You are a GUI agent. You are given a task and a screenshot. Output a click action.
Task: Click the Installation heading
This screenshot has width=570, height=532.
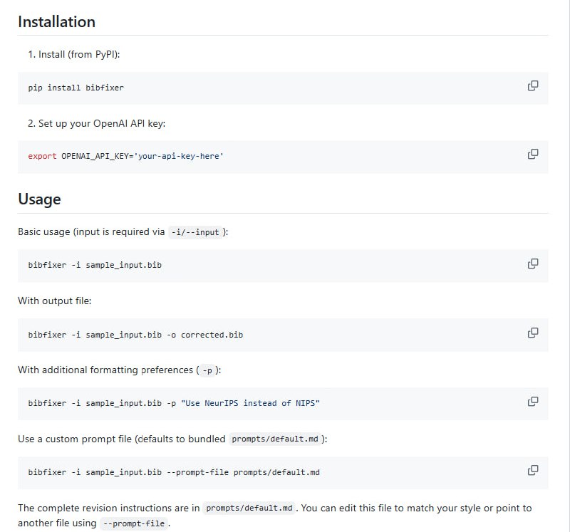[56, 21]
